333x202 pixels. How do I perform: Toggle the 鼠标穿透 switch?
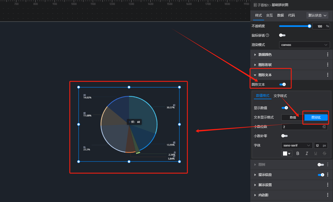pyautogui.click(x=282, y=35)
